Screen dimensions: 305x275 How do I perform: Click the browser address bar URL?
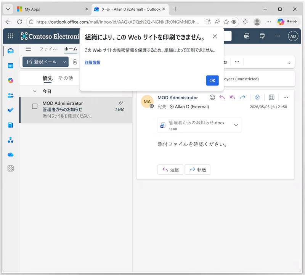click(117, 22)
